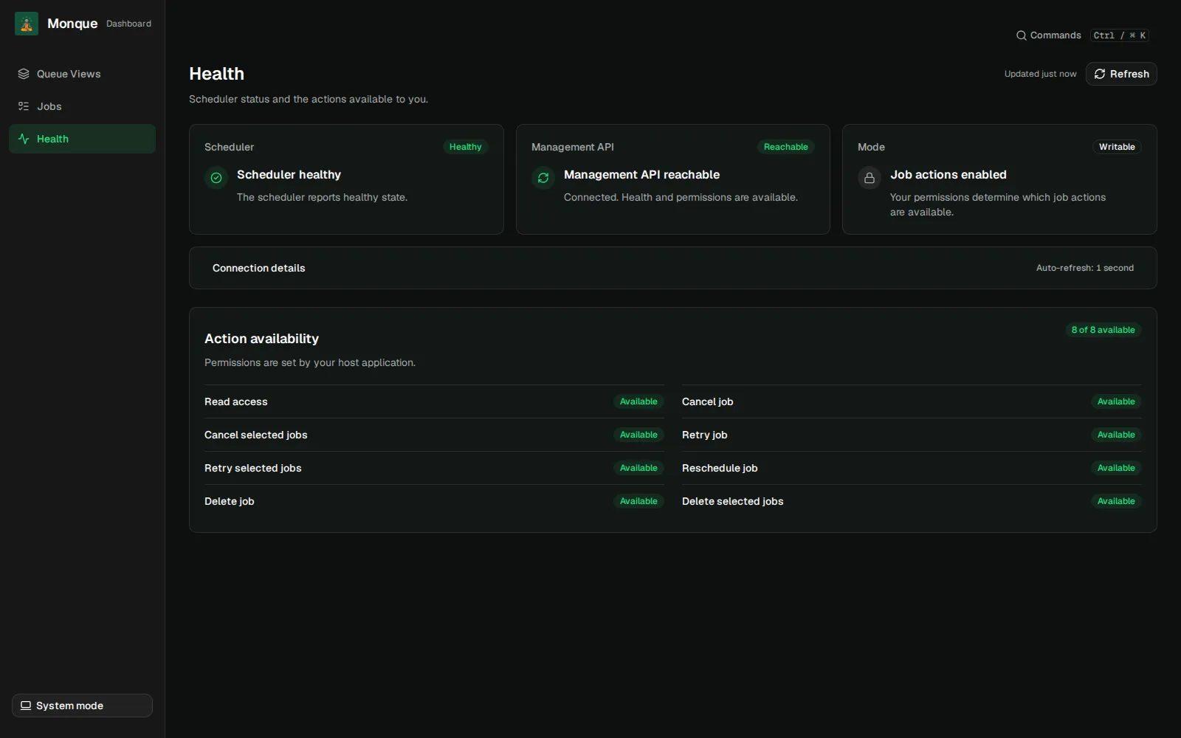Click Available badge for Cancel selected jobs
Image resolution: width=1181 pixels, height=738 pixels.
click(638, 435)
